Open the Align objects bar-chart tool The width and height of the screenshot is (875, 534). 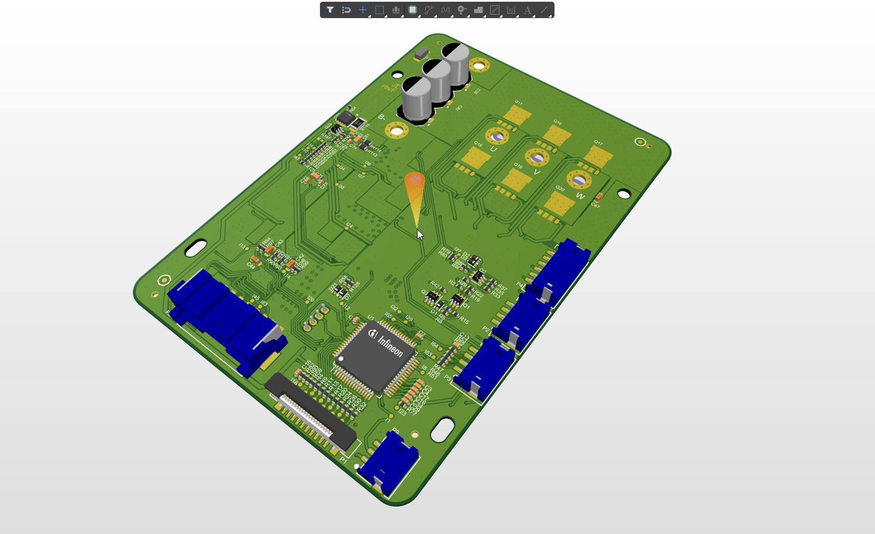396,10
